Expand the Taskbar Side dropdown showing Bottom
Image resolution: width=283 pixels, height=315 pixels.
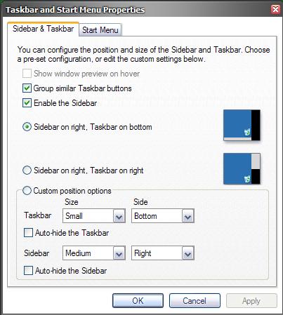pos(163,216)
